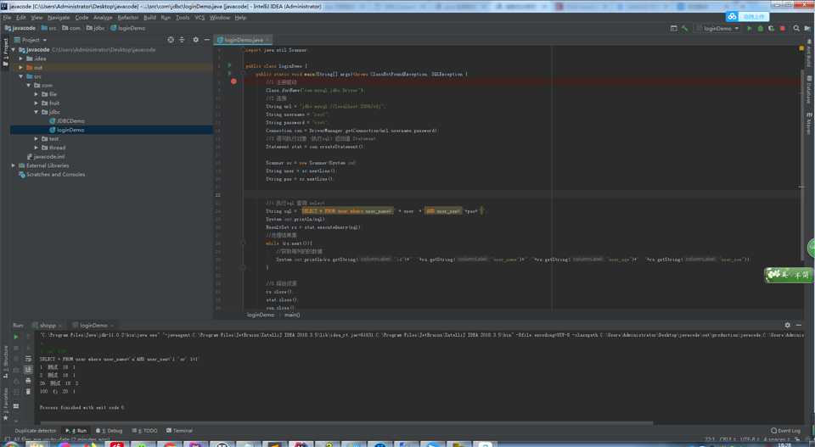Select javacode.iml file in the tree
The height and width of the screenshot is (447, 815).
46,156
